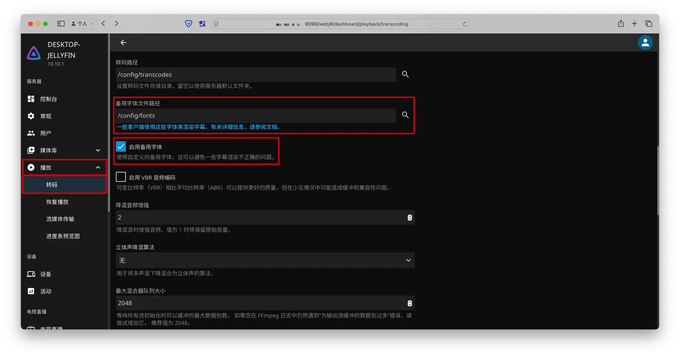Click the back arrow in Jellyfin header
Viewport: 680px width, 357px height.
(x=123, y=42)
